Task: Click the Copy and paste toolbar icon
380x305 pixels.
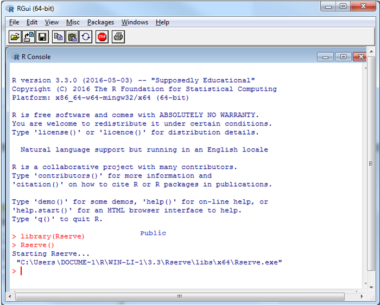Action: (x=86, y=37)
